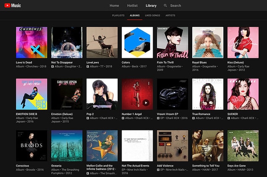Screen dimensions: 267x177
Task: Click the Royal Blues title link
Action: tap(199, 62)
